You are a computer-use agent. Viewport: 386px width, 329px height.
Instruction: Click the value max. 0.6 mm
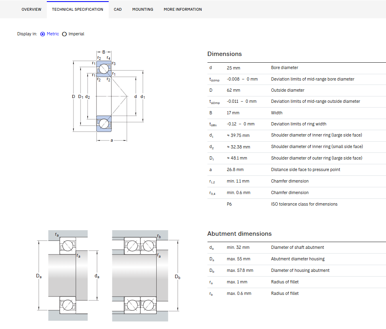click(239, 294)
